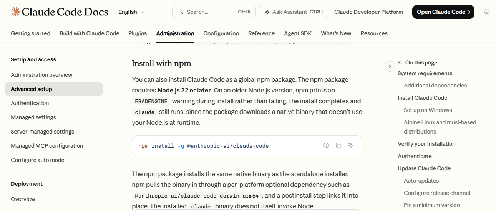Screen dimensions: 496x211
Task: Open the What's New tab
Action: 336,33
